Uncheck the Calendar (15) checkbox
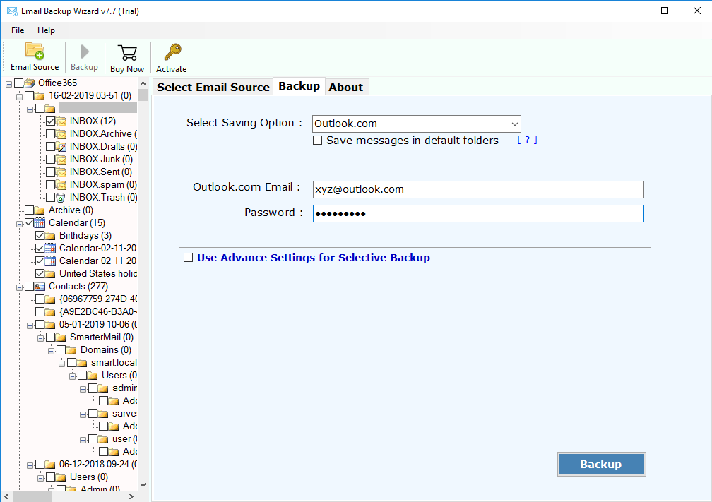Screen dimensions: 712x502 coord(30,223)
